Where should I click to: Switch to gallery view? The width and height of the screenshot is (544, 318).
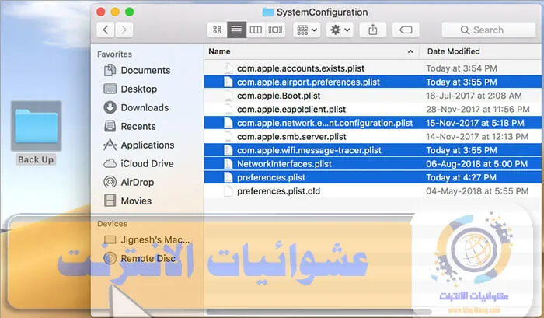tap(275, 30)
